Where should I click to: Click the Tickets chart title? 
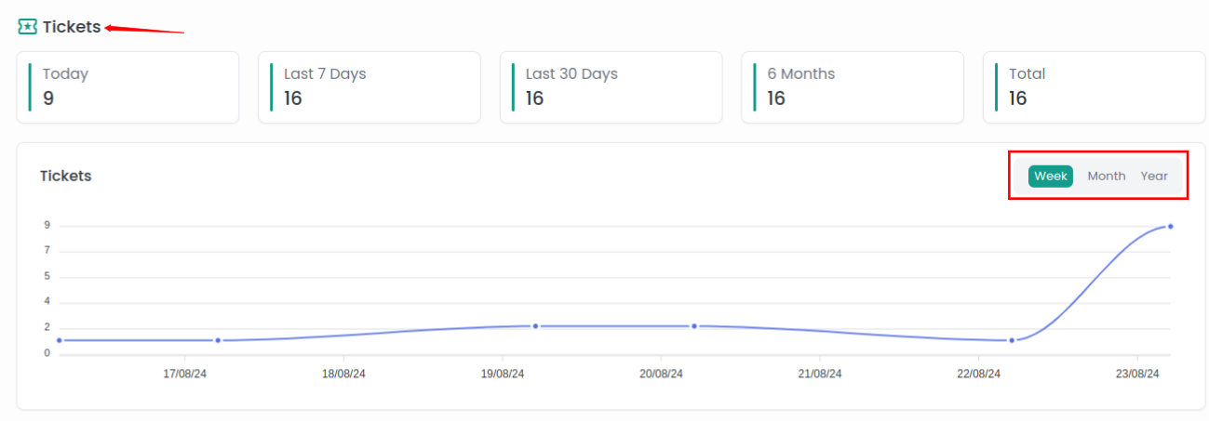(x=66, y=176)
